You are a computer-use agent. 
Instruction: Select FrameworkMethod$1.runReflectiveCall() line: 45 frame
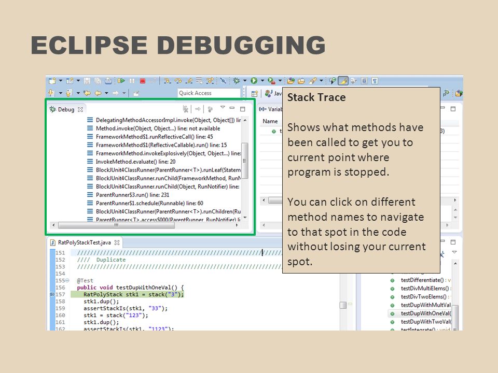click(x=150, y=137)
